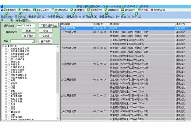Click the 软件退出(Y) toolbar icon
The width and height of the screenshot is (191, 127).
tap(123, 14)
